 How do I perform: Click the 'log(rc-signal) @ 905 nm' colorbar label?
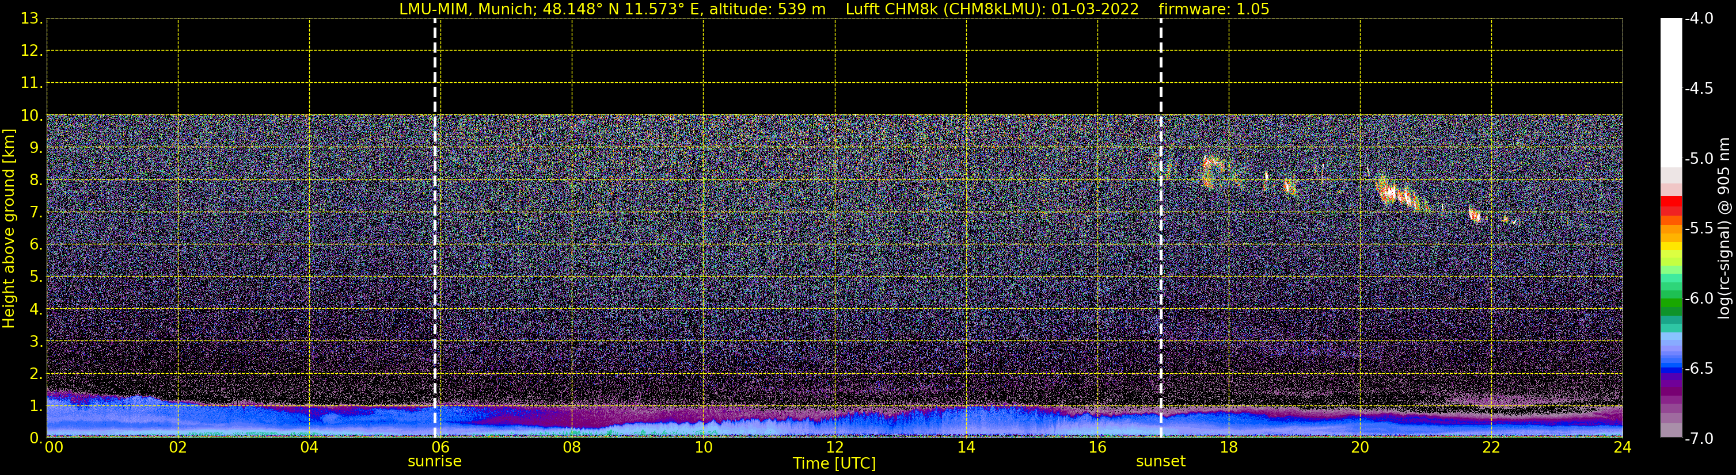tap(1724, 228)
